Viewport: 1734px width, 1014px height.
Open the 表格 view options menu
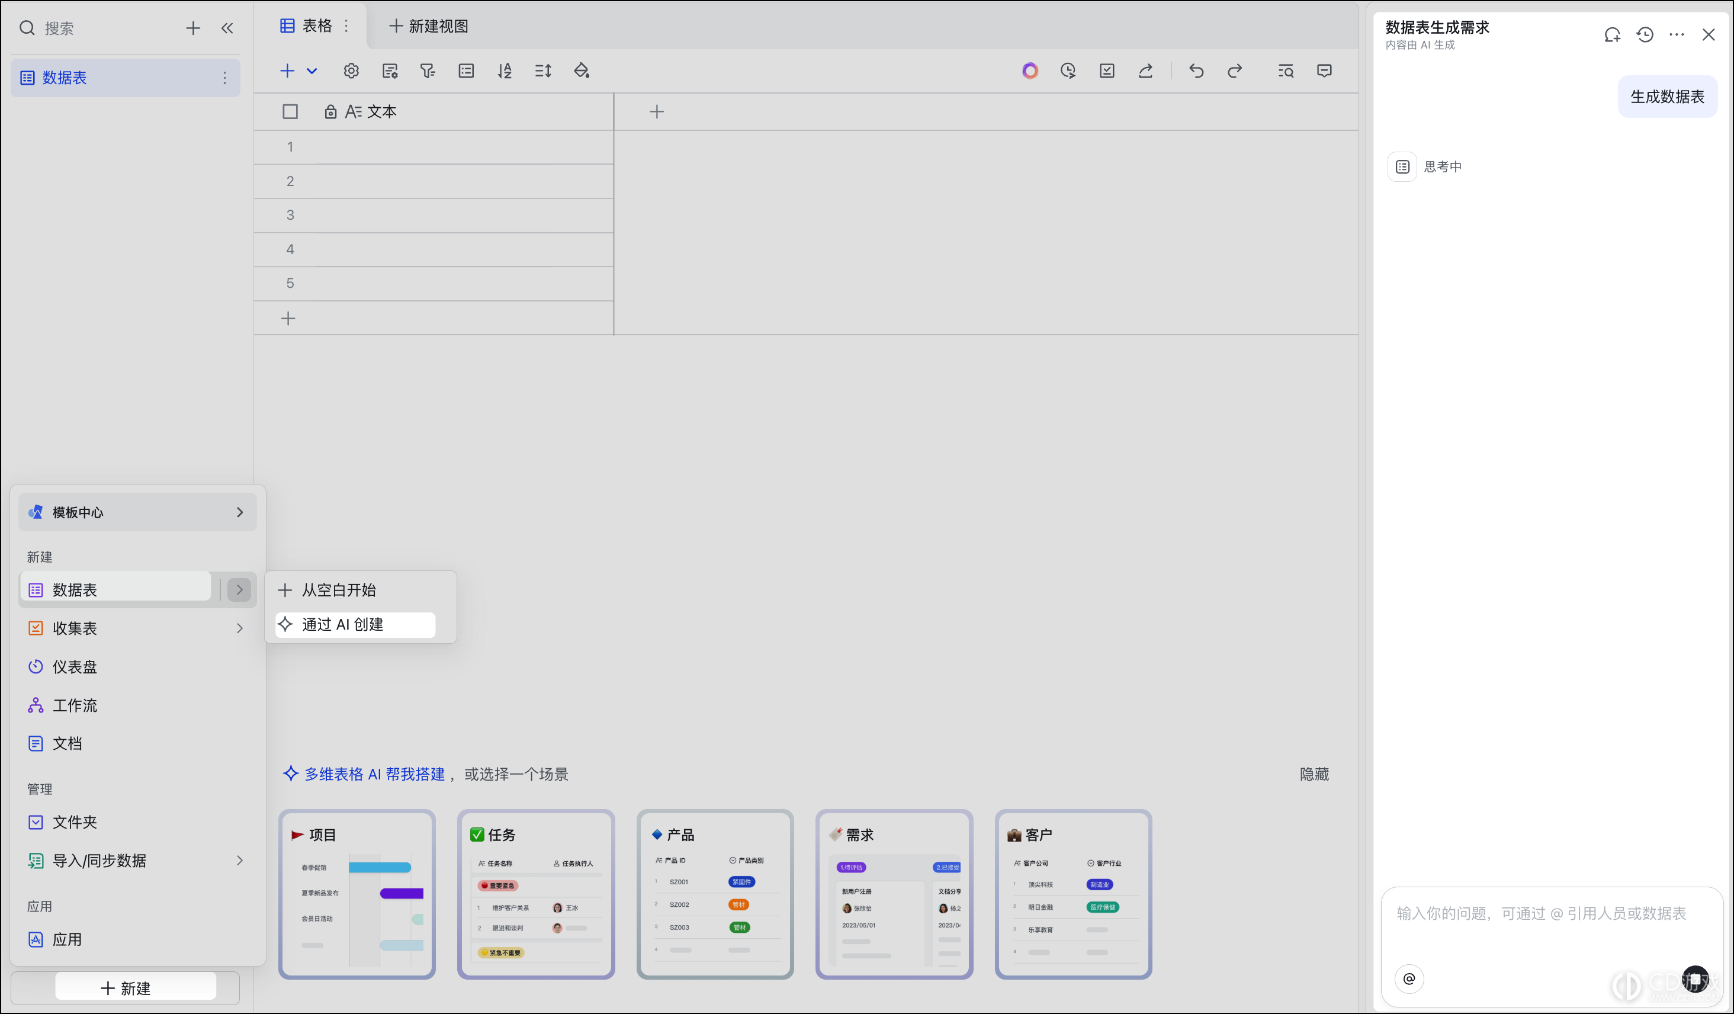tap(346, 26)
